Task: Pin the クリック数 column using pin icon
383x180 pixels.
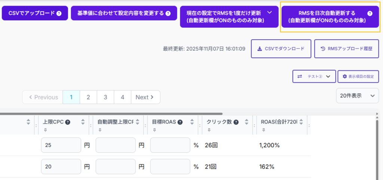Action: coord(208,130)
